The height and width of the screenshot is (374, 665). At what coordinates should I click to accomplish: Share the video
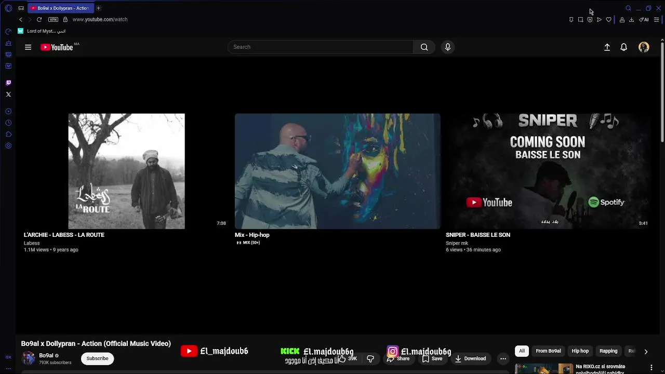pyautogui.click(x=398, y=358)
